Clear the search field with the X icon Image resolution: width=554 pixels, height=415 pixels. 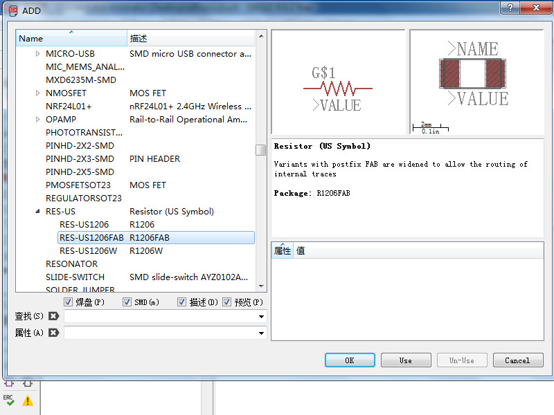pos(53,316)
